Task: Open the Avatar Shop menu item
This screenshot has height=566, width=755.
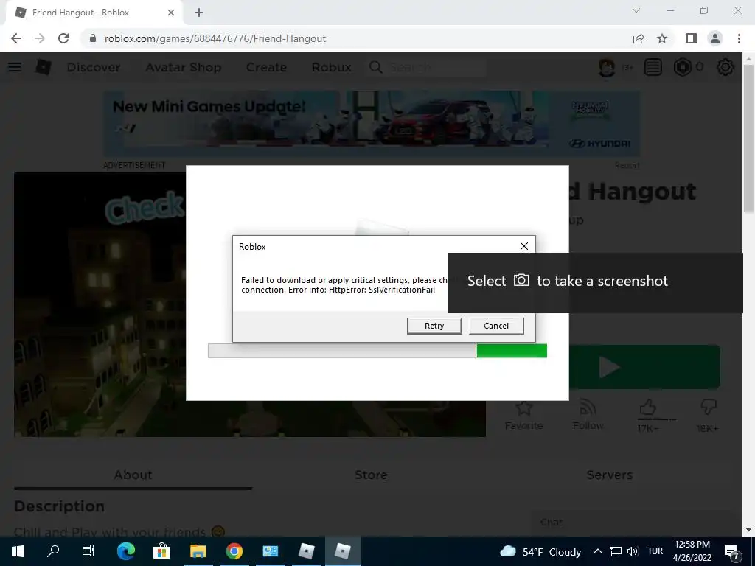Action: click(x=184, y=67)
